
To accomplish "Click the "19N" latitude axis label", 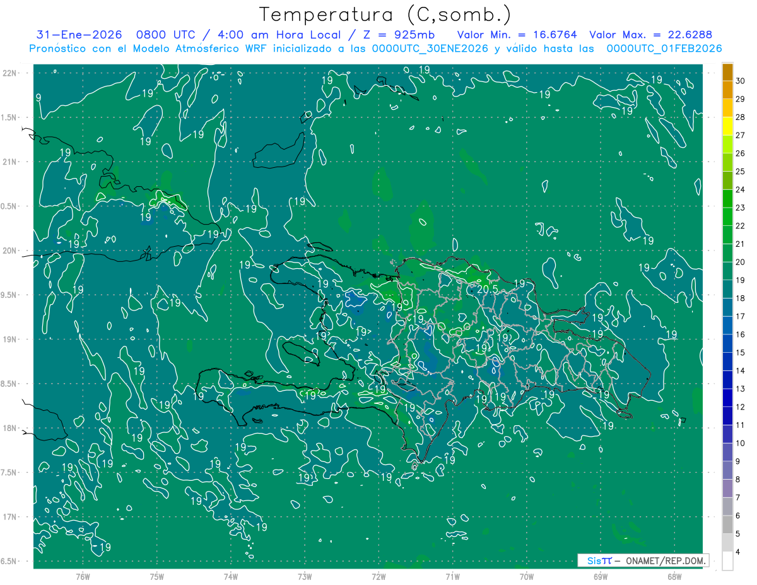I will 10,340.
